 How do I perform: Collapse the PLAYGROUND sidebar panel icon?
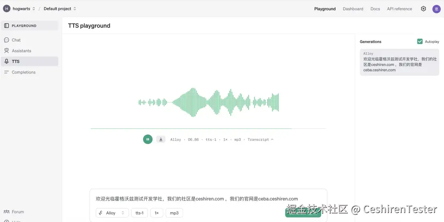coord(7,25)
